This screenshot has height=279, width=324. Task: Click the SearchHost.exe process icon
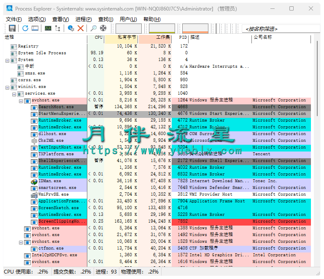pyautogui.click(x=34, y=108)
